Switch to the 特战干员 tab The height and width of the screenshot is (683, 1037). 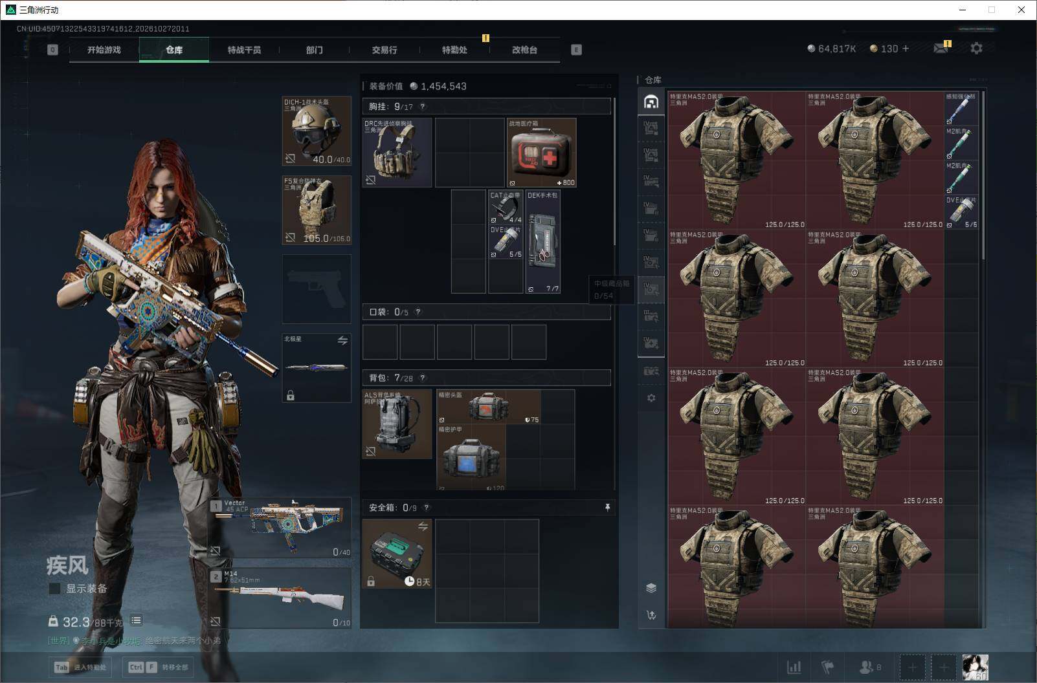click(244, 50)
